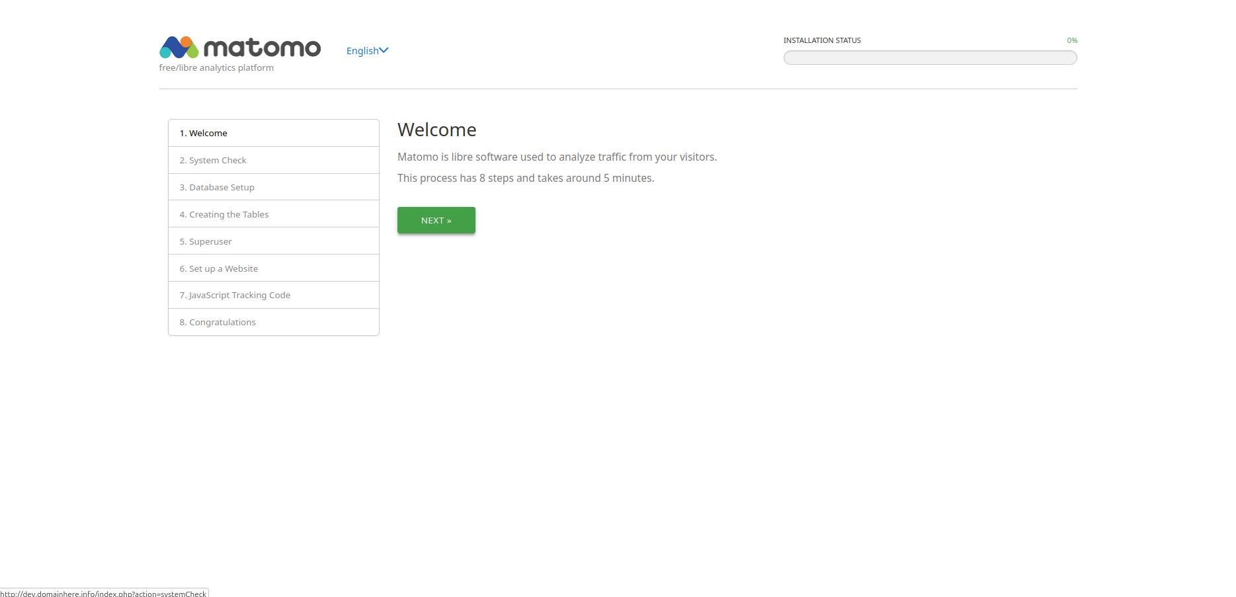Click the Matomo colorful wave logo icon

tap(179, 48)
